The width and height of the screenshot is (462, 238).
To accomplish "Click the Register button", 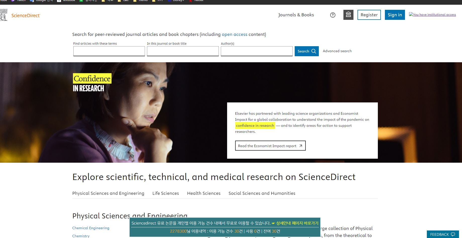I will pos(369,15).
